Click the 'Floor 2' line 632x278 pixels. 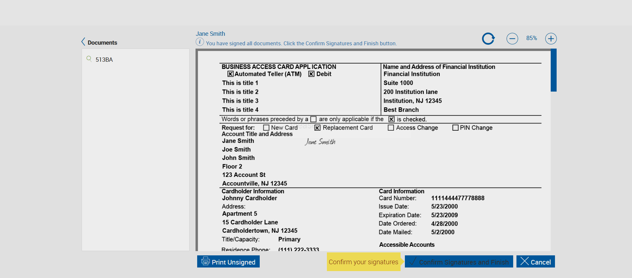pos(232,166)
